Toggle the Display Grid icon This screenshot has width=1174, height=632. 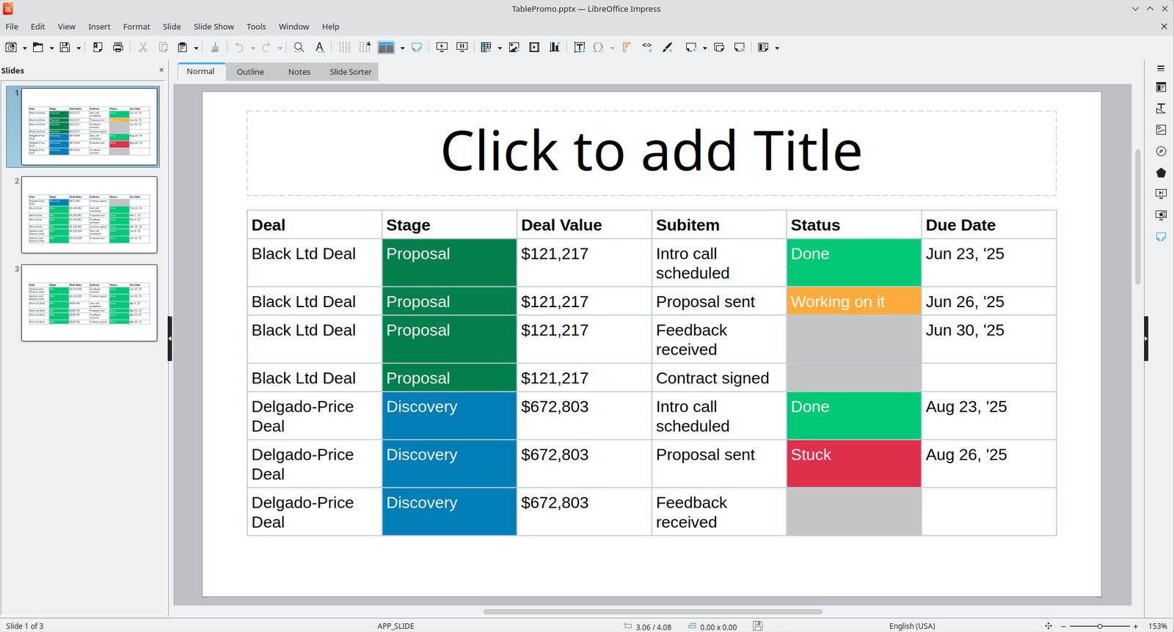coord(344,47)
